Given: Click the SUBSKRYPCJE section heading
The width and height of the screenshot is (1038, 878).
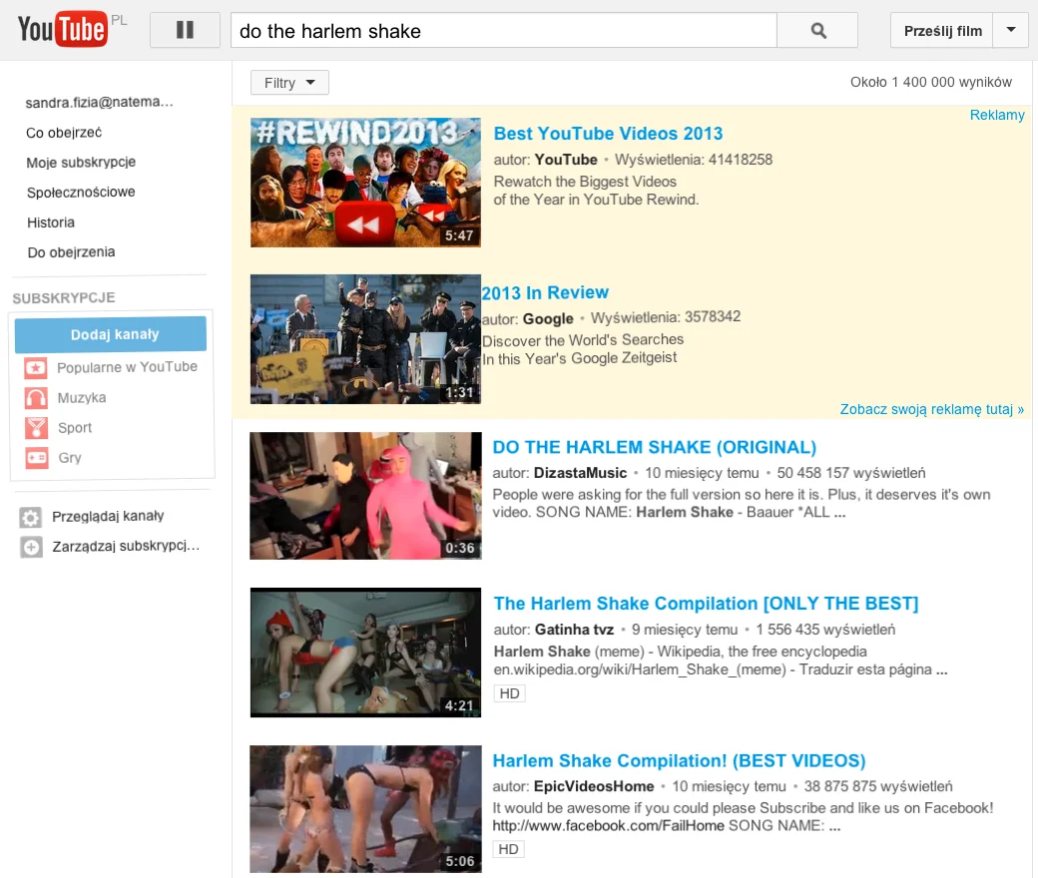Looking at the screenshot, I should (x=64, y=297).
